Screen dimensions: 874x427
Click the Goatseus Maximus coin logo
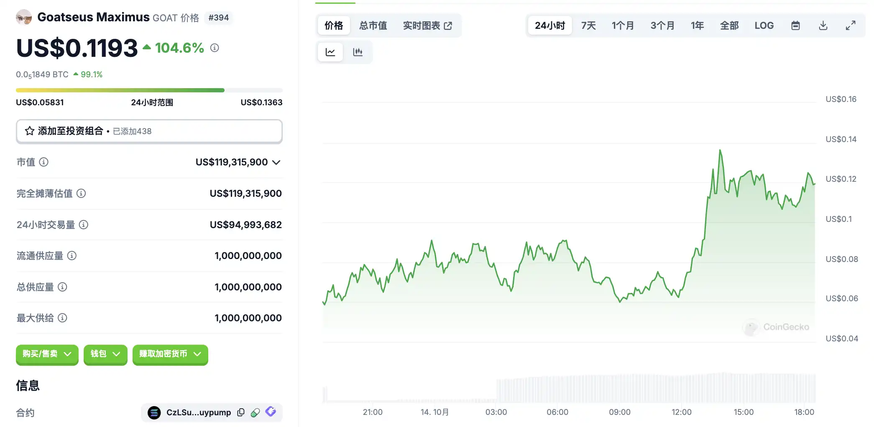click(x=24, y=18)
